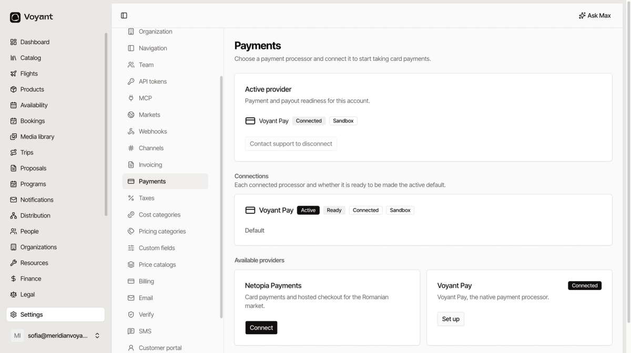Click the Active badge in Connections
The width and height of the screenshot is (631, 353).
308,210
